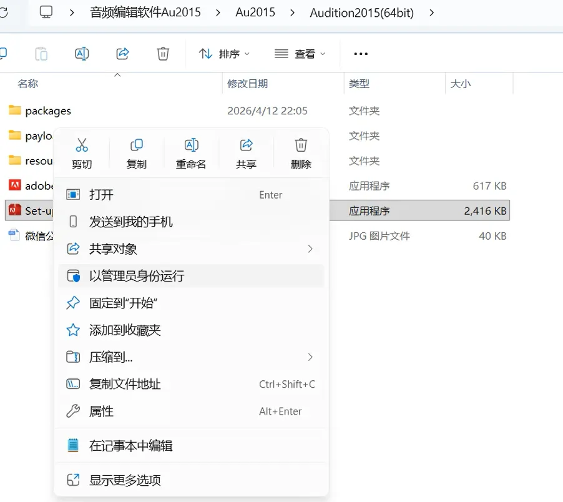Image resolution: width=563 pixels, height=502 pixels.
Task: Select the packages folder icon
Action: [15, 110]
